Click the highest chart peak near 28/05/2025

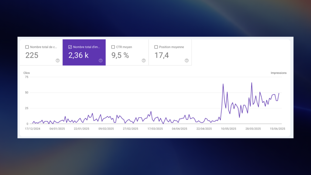point(252,83)
